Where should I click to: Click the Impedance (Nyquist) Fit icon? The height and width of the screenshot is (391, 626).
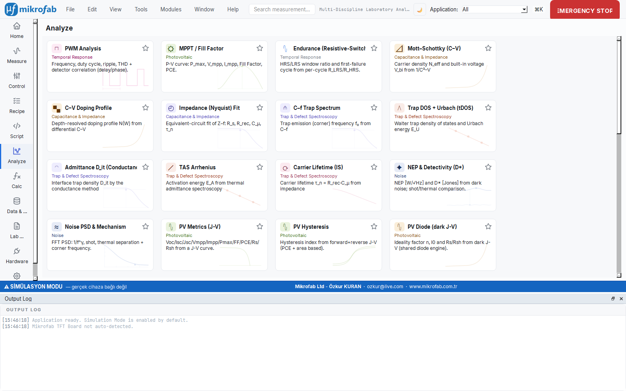[x=171, y=108]
